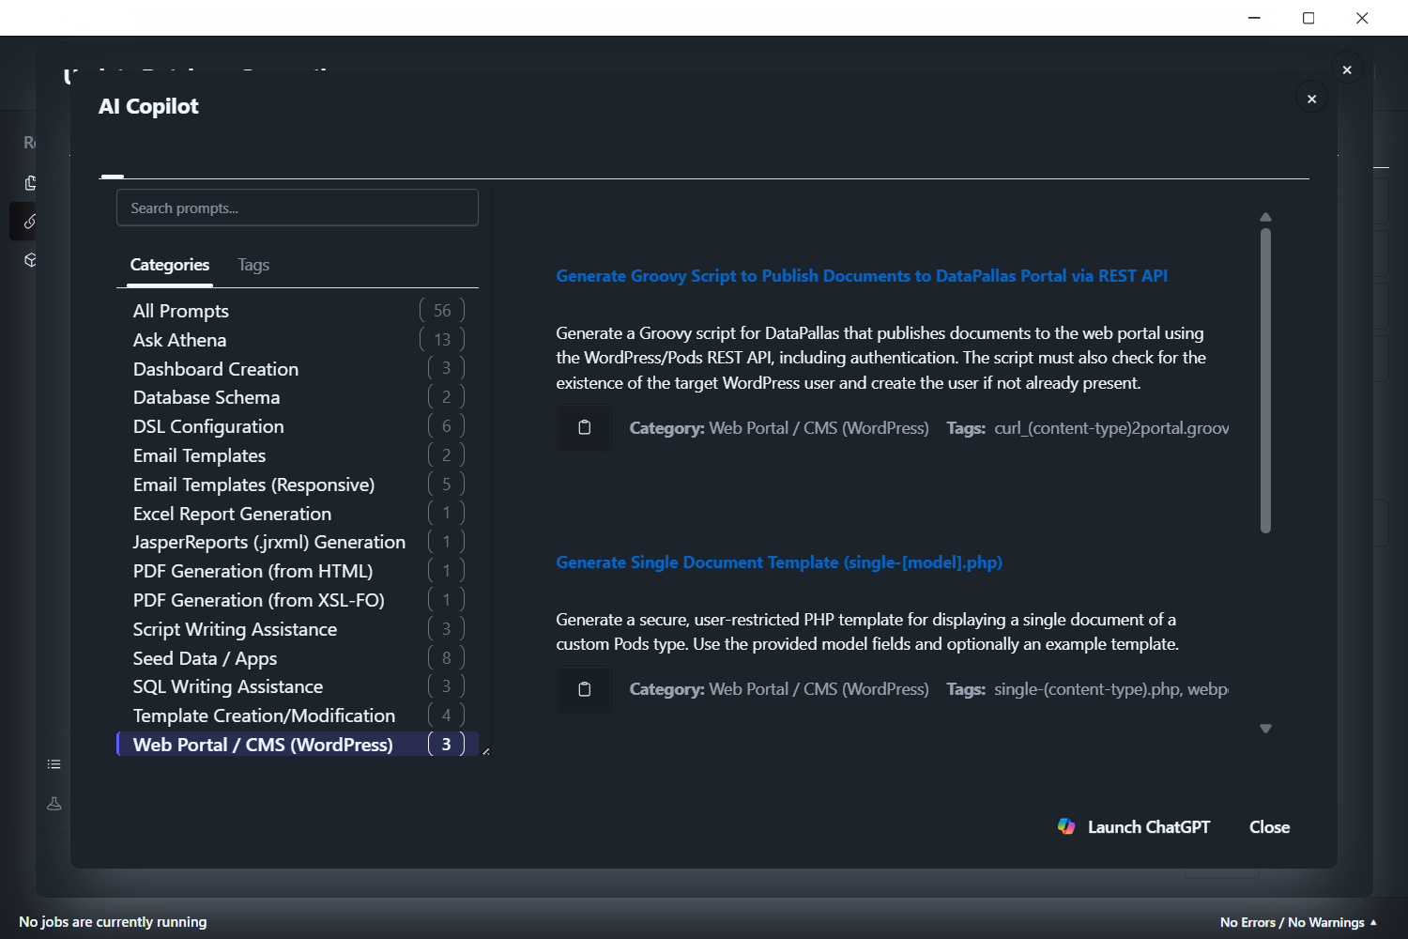Select Web Portal / CMS (WordPress) category
This screenshot has height=939, width=1408.
point(297,745)
